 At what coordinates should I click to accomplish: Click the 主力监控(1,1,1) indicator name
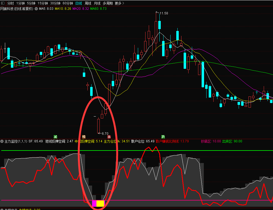click(x=16, y=141)
